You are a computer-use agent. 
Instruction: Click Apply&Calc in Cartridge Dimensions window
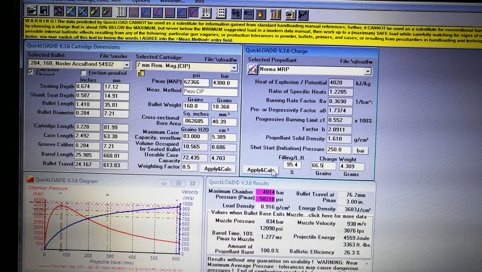pos(218,169)
